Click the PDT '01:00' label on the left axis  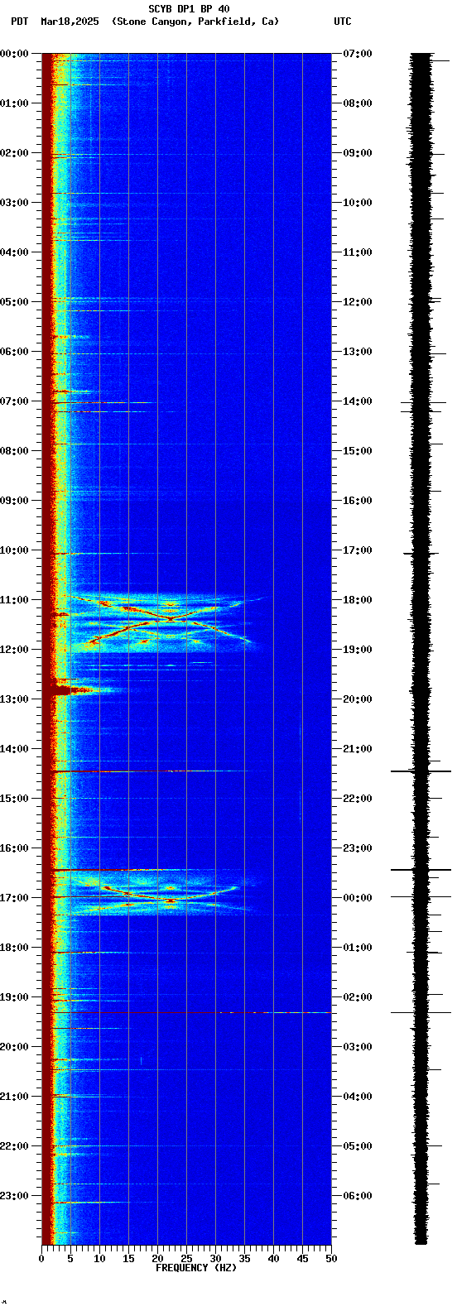(15, 103)
